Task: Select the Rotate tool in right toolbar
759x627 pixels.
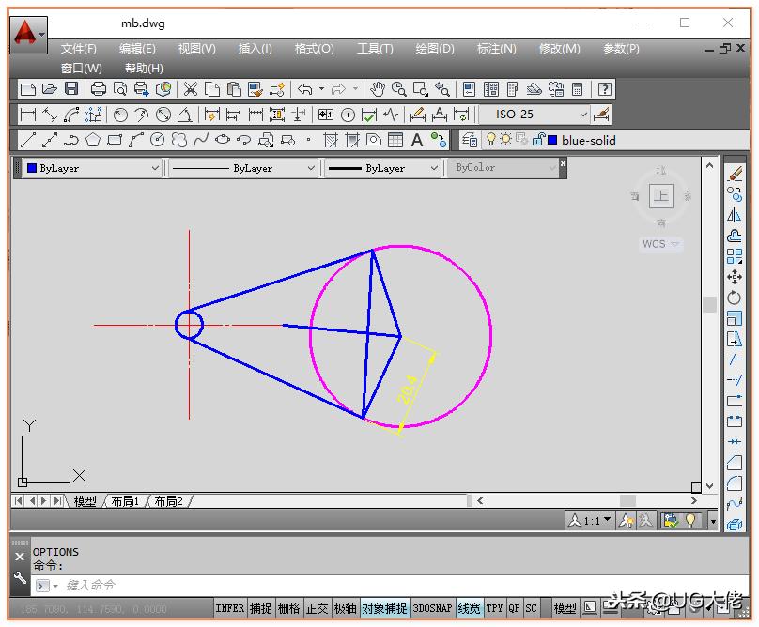Action: point(735,298)
